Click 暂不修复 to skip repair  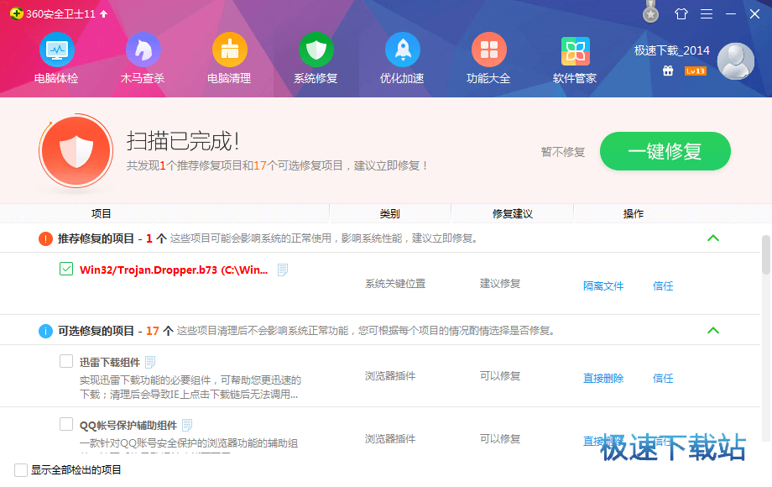[563, 152]
